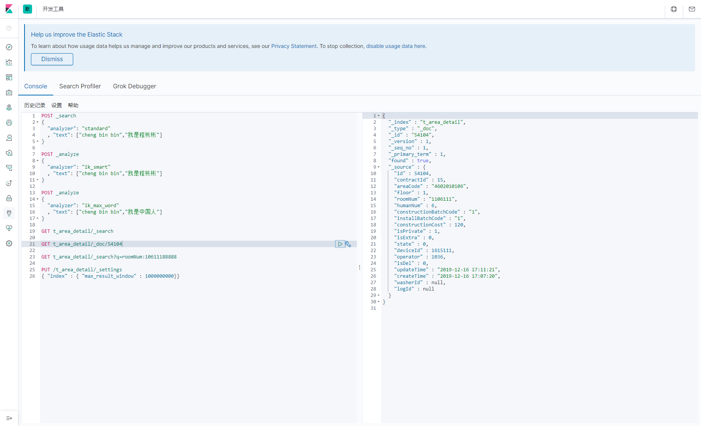This screenshot has height=426, width=701.
Task: Collapse response root object at line 1
Action: pyautogui.click(x=379, y=116)
